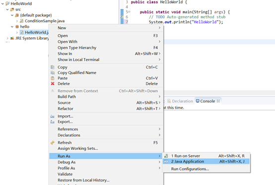This screenshot has height=185, width=275.
Task: Open the Source submenu
Action: (106, 103)
